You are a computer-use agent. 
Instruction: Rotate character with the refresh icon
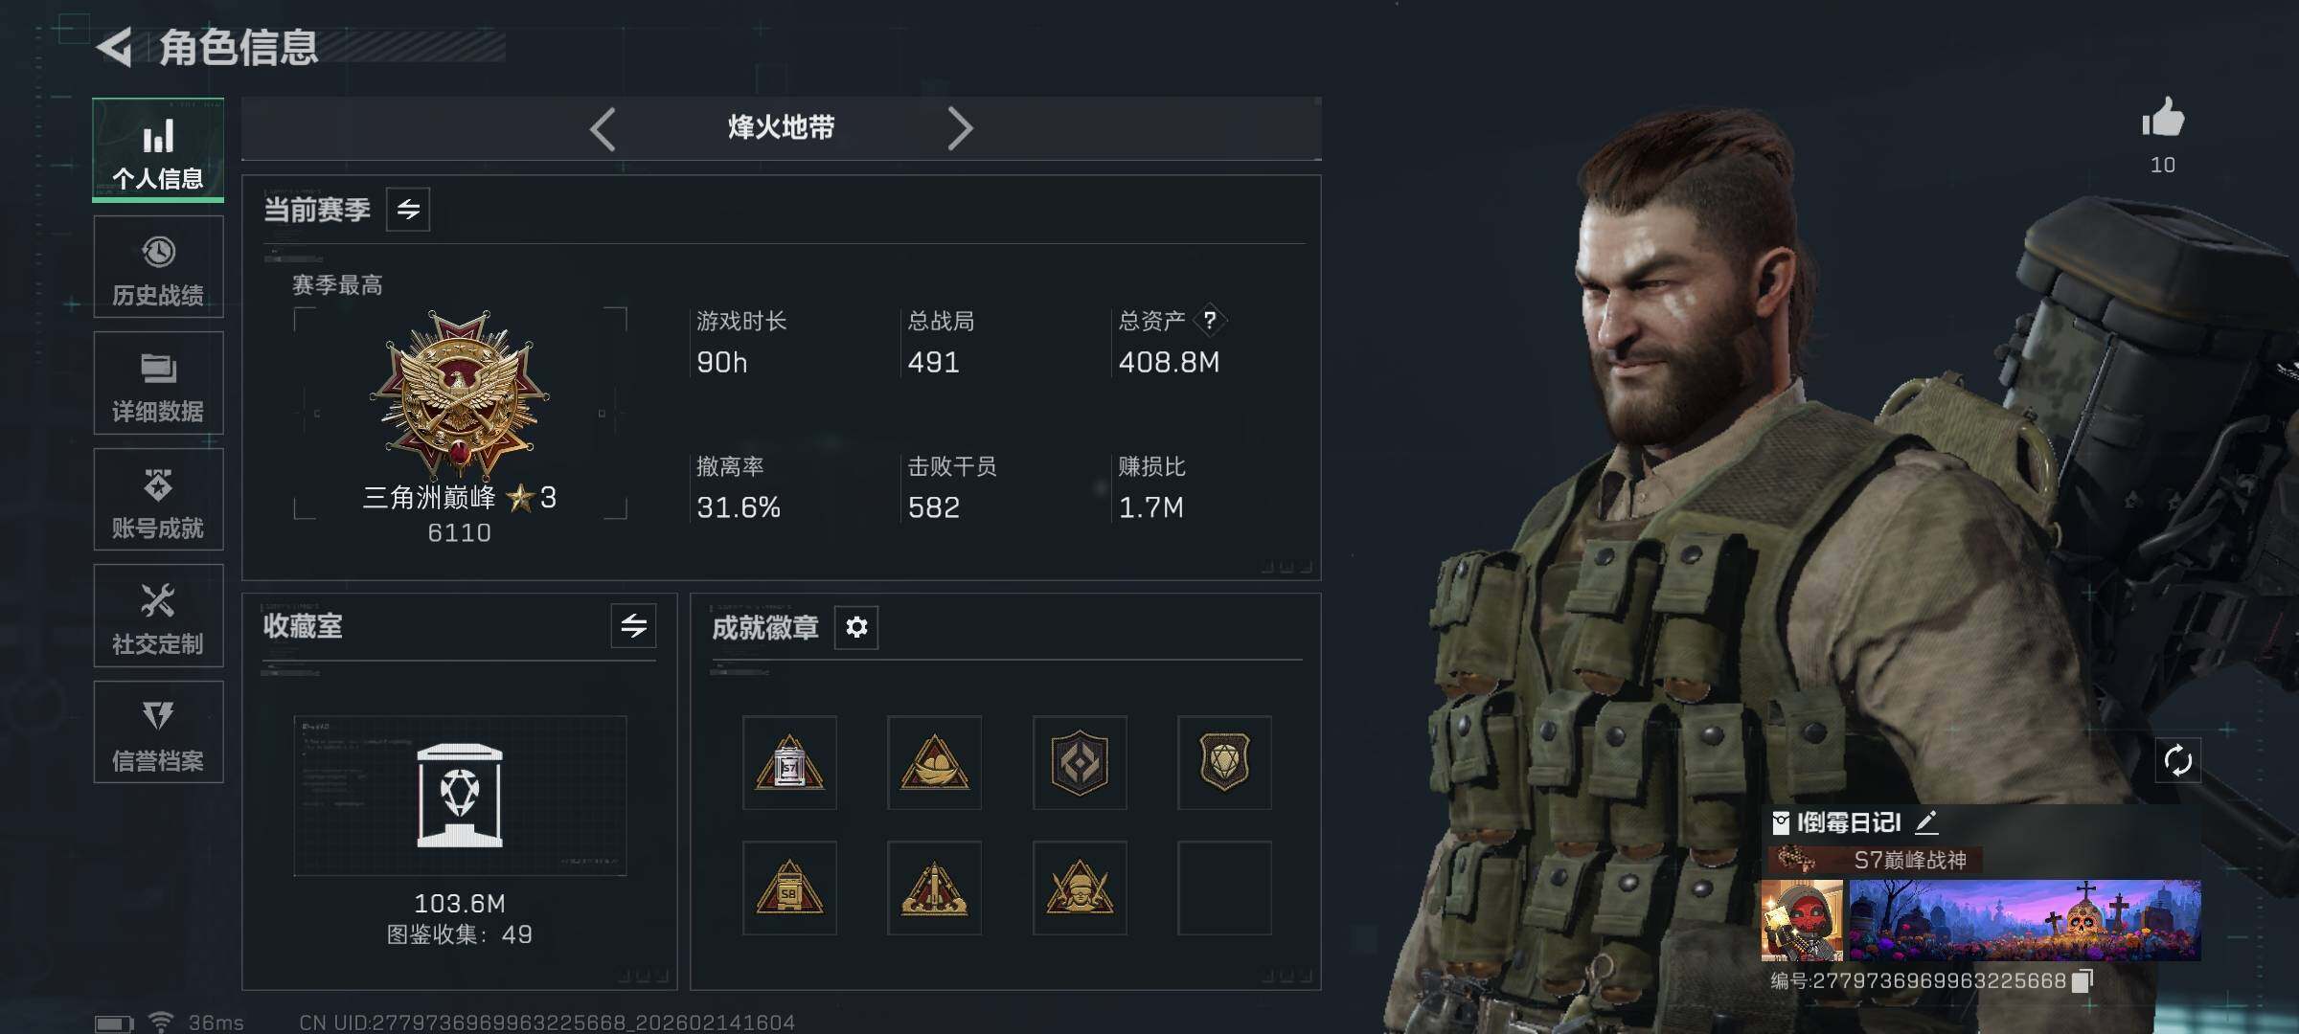2177,761
